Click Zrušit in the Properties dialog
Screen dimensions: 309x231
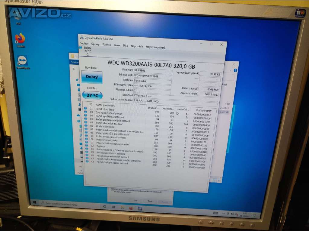tap(150, 201)
